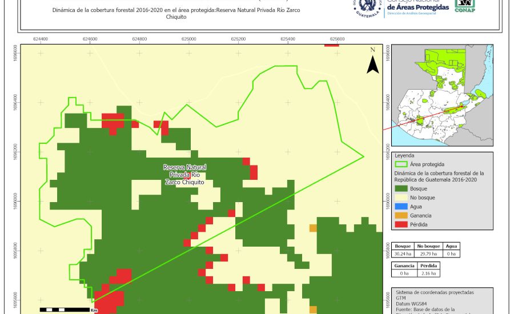Click the CONAP logo
The height and width of the screenshot is (314, 514).
point(464,6)
